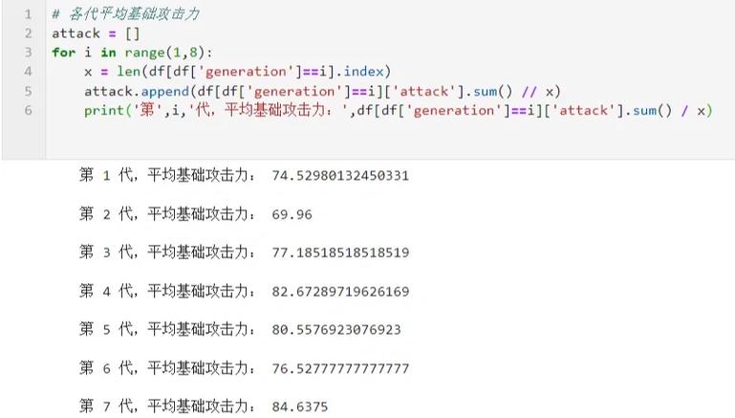The image size is (735, 418).
Task: Click output value 84.6375 for generation 7
Action: click(x=299, y=407)
